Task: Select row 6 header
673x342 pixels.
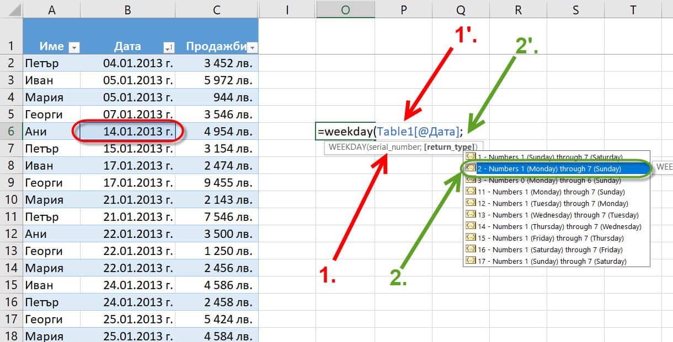Action: 11,131
